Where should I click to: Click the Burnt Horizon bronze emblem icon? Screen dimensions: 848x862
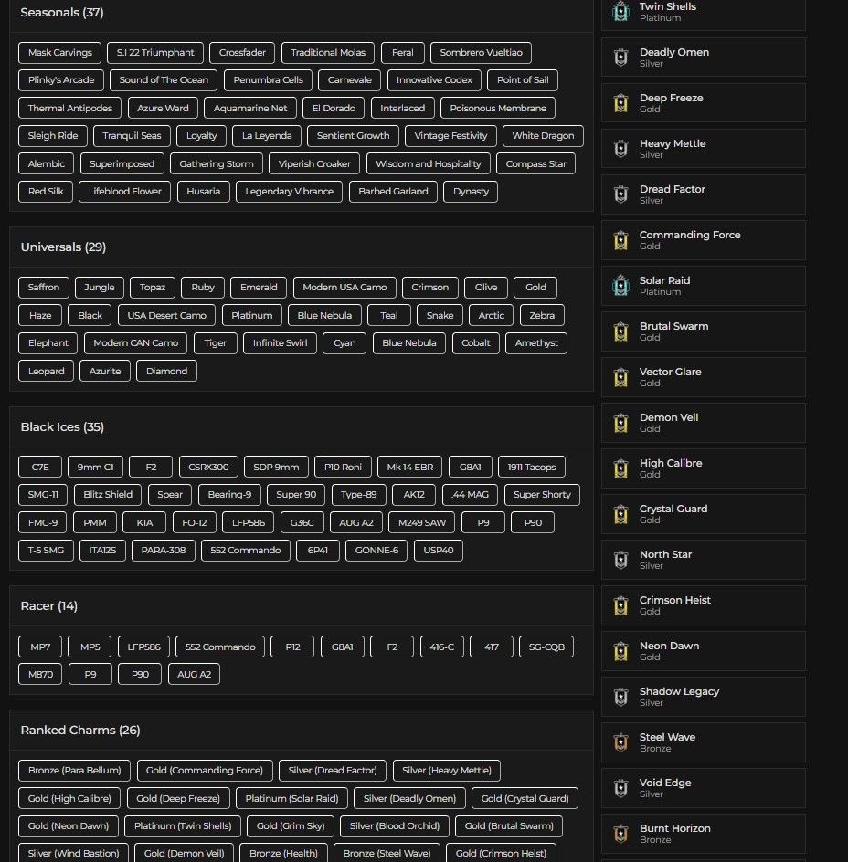620,833
